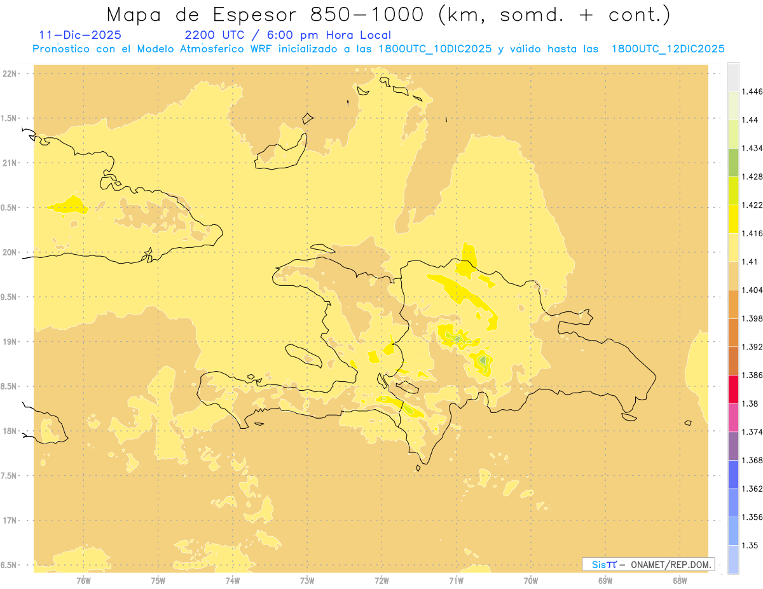Click the colorbar value '1.428'
The width and height of the screenshot is (763, 589).
tap(753, 177)
